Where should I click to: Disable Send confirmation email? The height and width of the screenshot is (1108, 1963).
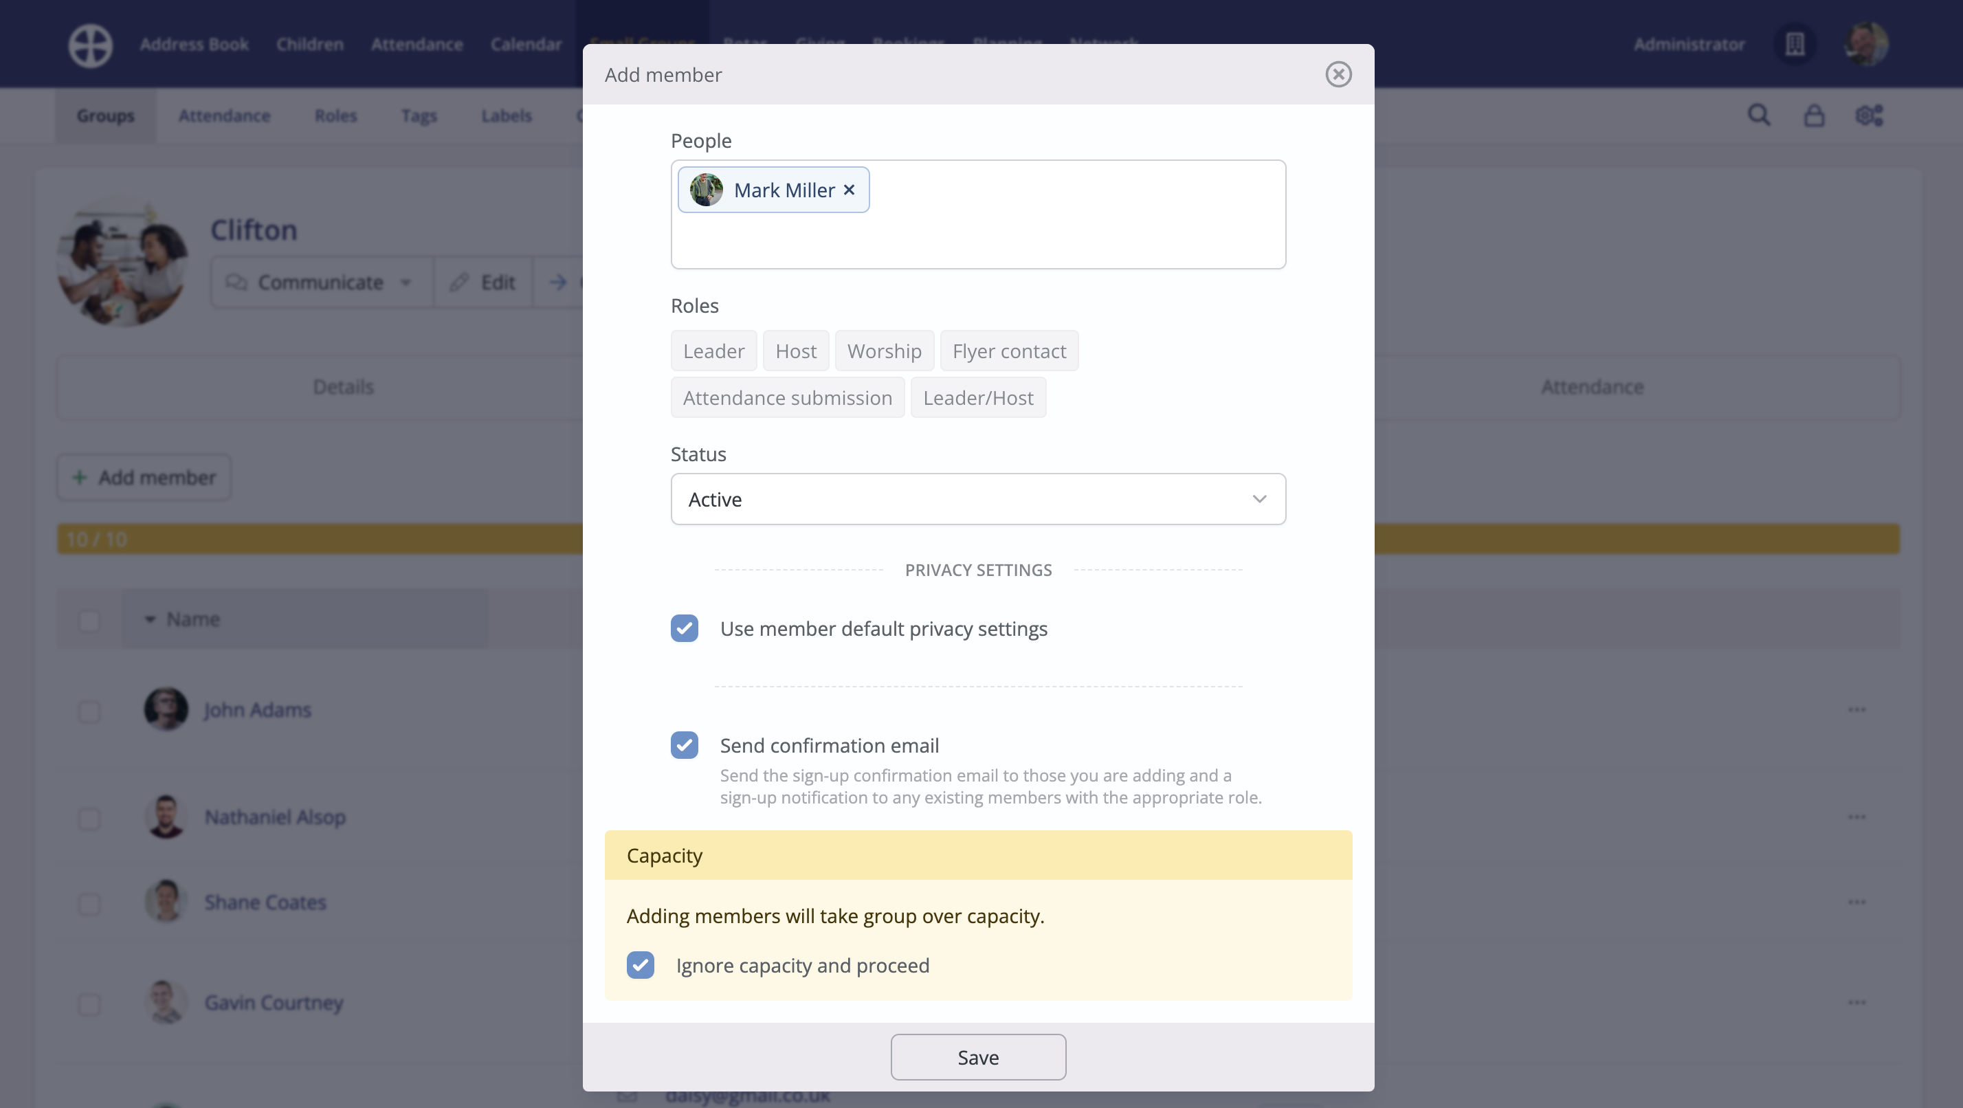(685, 744)
